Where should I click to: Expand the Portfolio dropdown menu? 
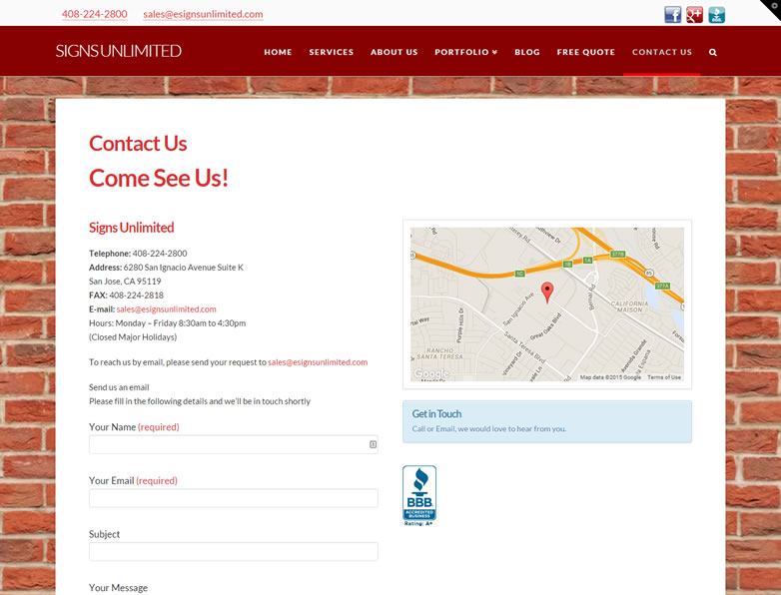pyautogui.click(x=465, y=52)
